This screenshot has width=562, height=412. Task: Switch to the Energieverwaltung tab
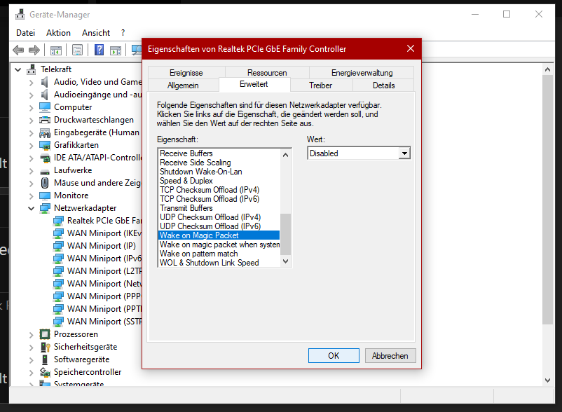click(x=362, y=73)
